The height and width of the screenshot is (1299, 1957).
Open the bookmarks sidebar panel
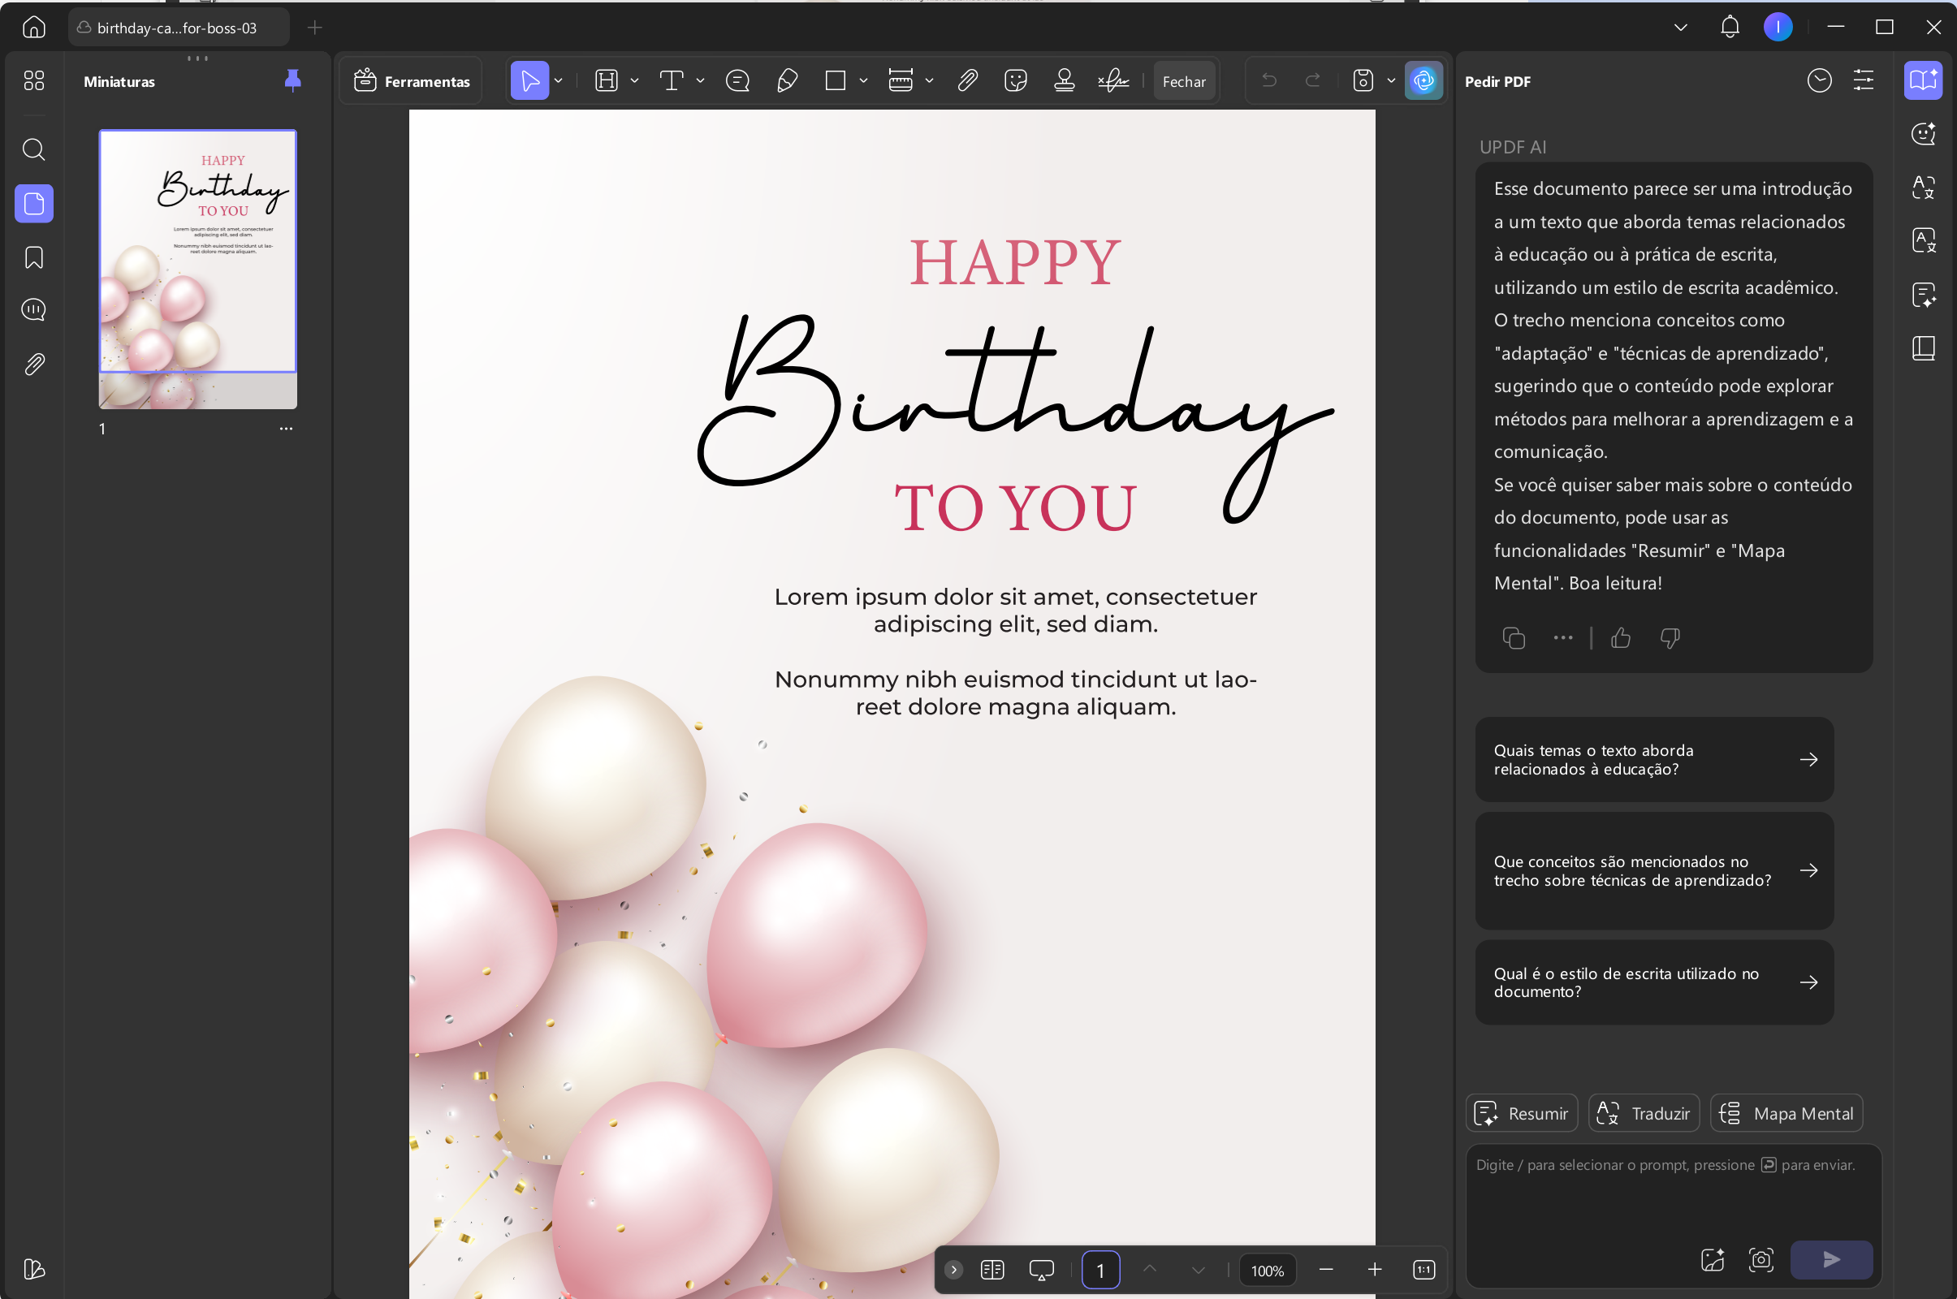(x=34, y=257)
